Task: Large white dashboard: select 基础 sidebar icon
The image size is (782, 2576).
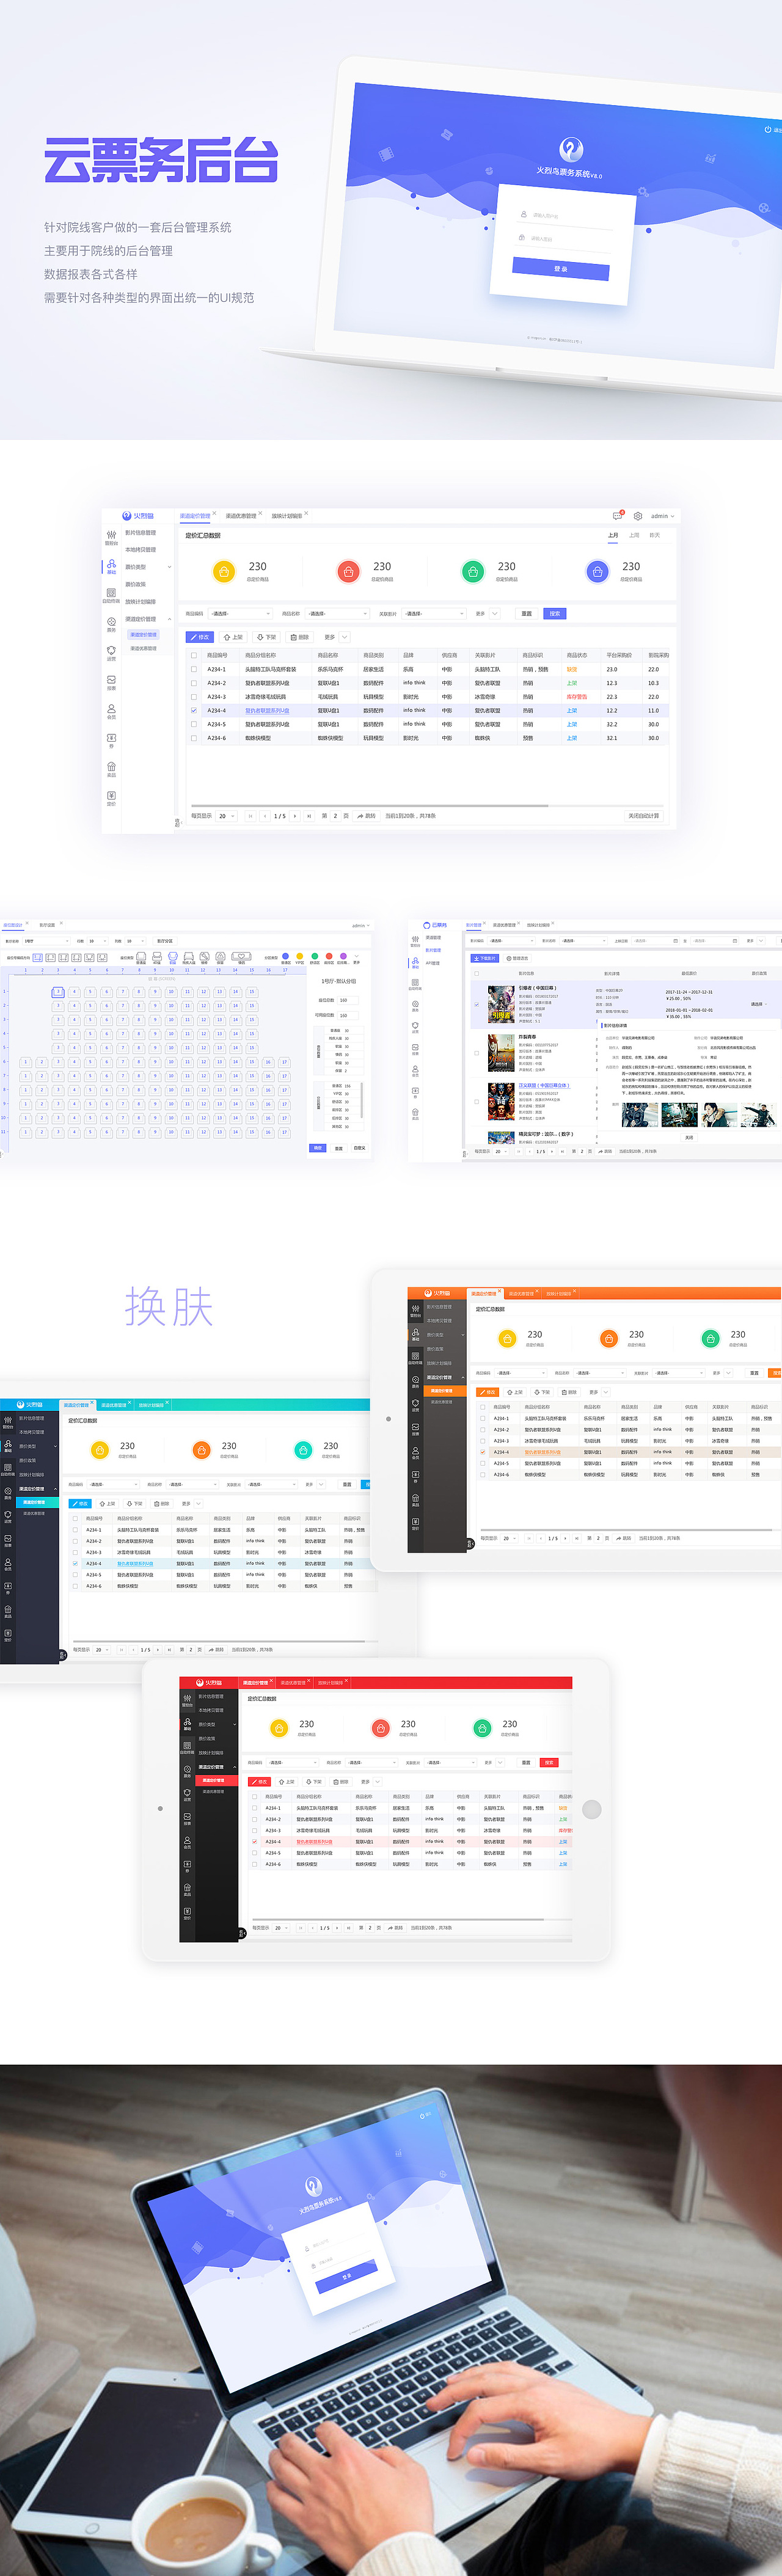Action: pos(111,566)
